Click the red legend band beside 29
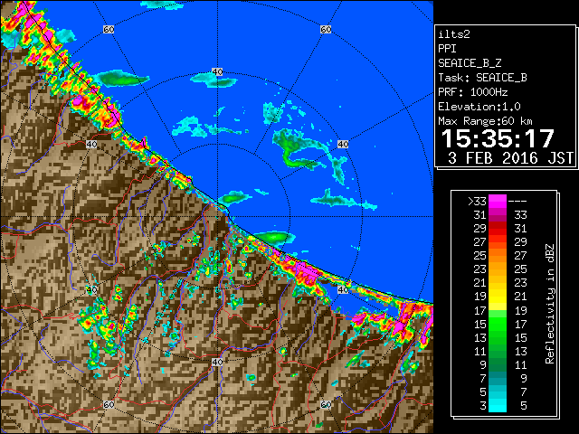 [x=497, y=229]
